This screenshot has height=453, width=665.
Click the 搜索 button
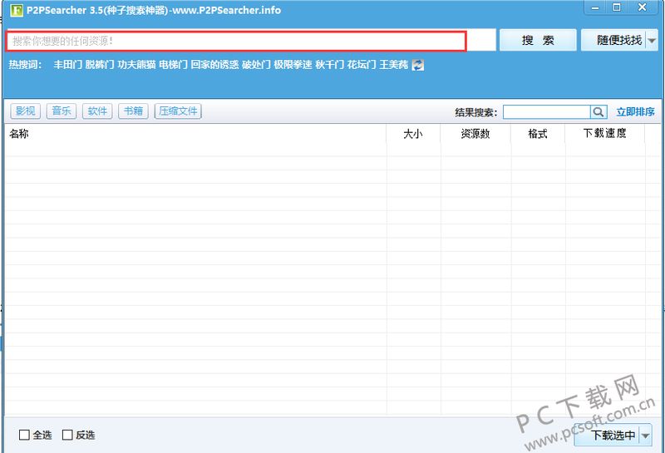pos(538,40)
